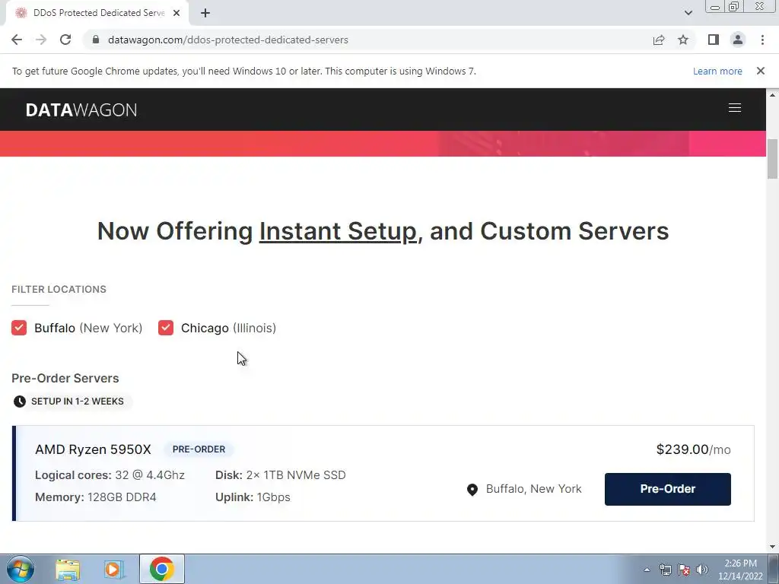This screenshot has height=584, width=779.
Task: Click the $239.00/mo price
Action: [694, 449]
